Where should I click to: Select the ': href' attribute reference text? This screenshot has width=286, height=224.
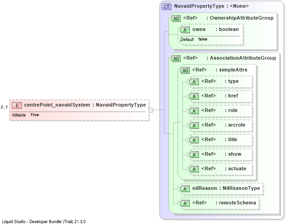[231, 96]
